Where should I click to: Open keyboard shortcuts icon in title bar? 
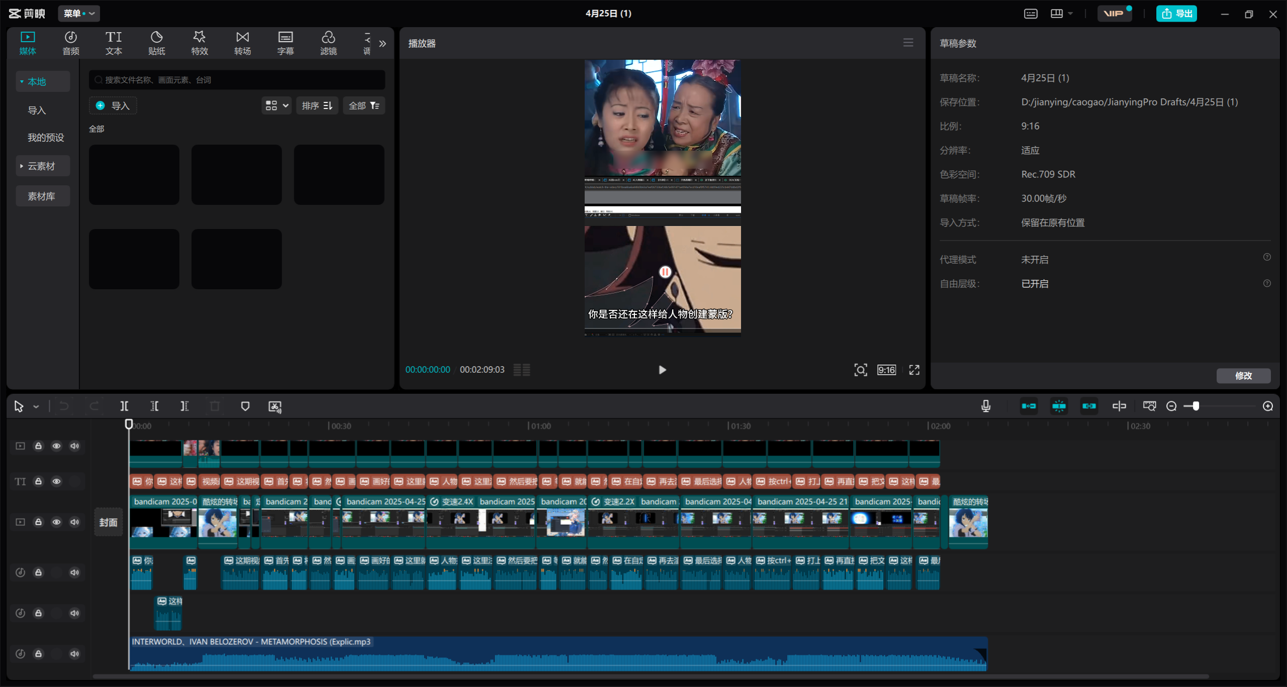coord(1031,14)
